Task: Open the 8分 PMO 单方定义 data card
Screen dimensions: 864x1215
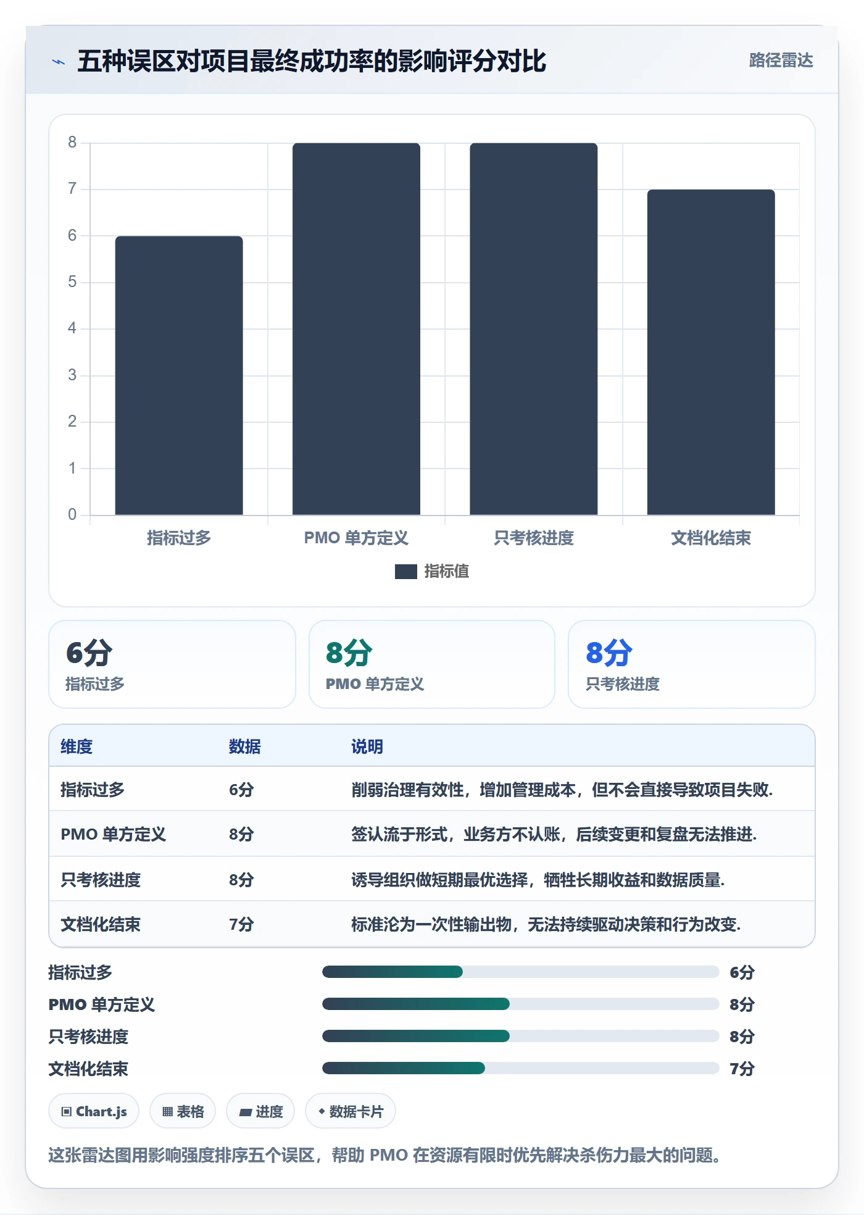Action: [x=432, y=664]
